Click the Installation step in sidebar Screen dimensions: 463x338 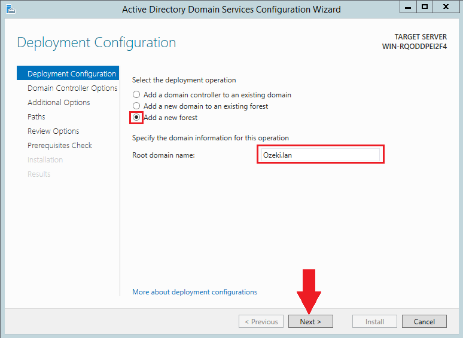point(45,160)
